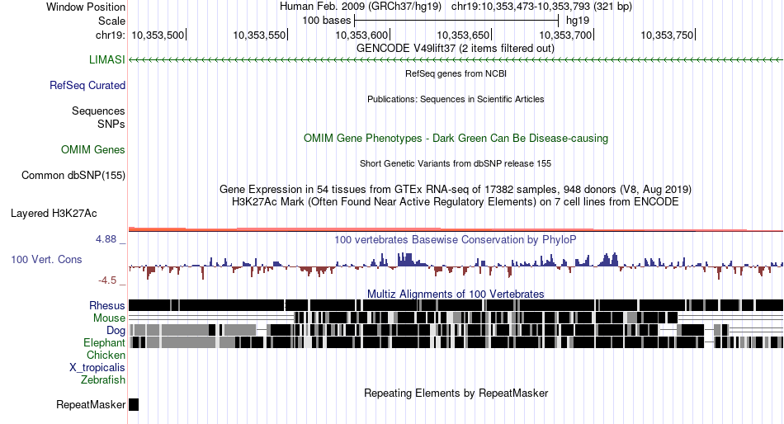Click the chr19: ruler label
This screenshot has height=424, width=784.
[110, 35]
